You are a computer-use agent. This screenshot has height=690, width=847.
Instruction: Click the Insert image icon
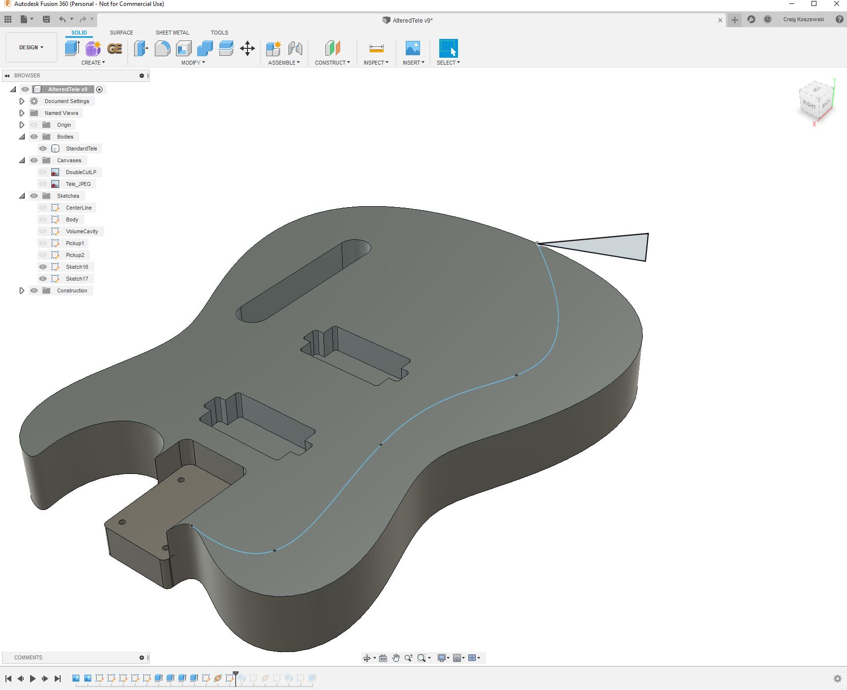413,48
